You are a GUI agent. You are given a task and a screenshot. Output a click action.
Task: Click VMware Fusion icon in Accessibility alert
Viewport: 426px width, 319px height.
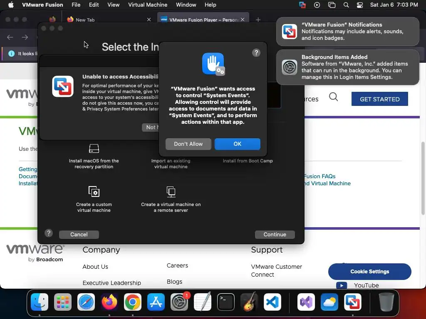point(63,86)
